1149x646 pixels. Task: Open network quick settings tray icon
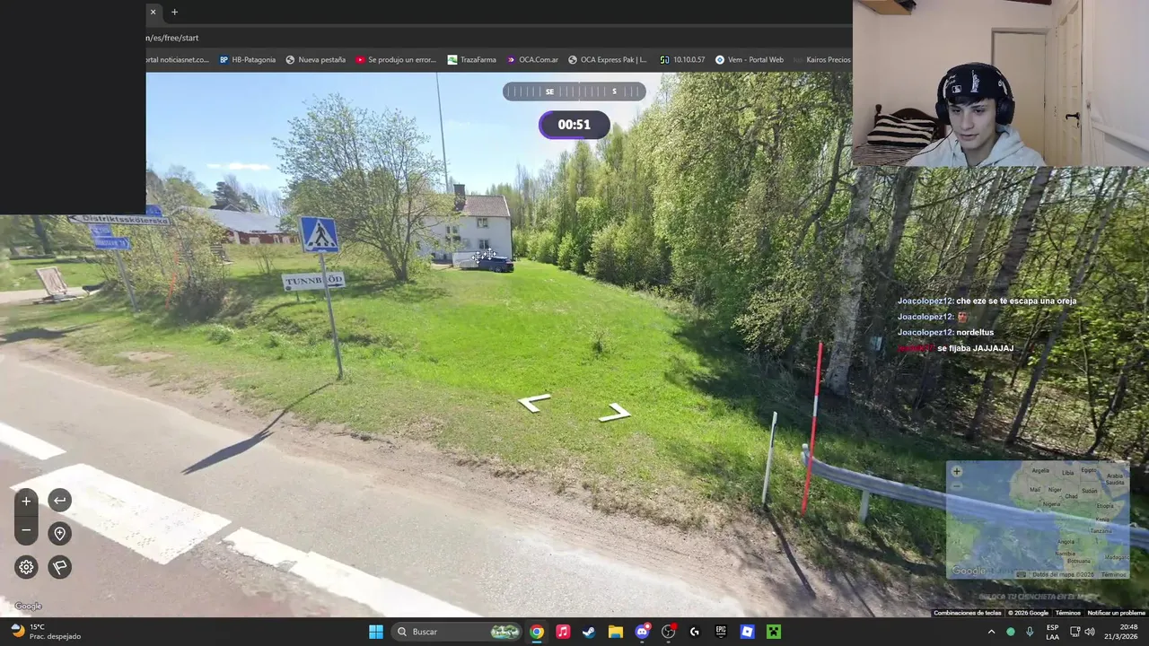click(1074, 632)
